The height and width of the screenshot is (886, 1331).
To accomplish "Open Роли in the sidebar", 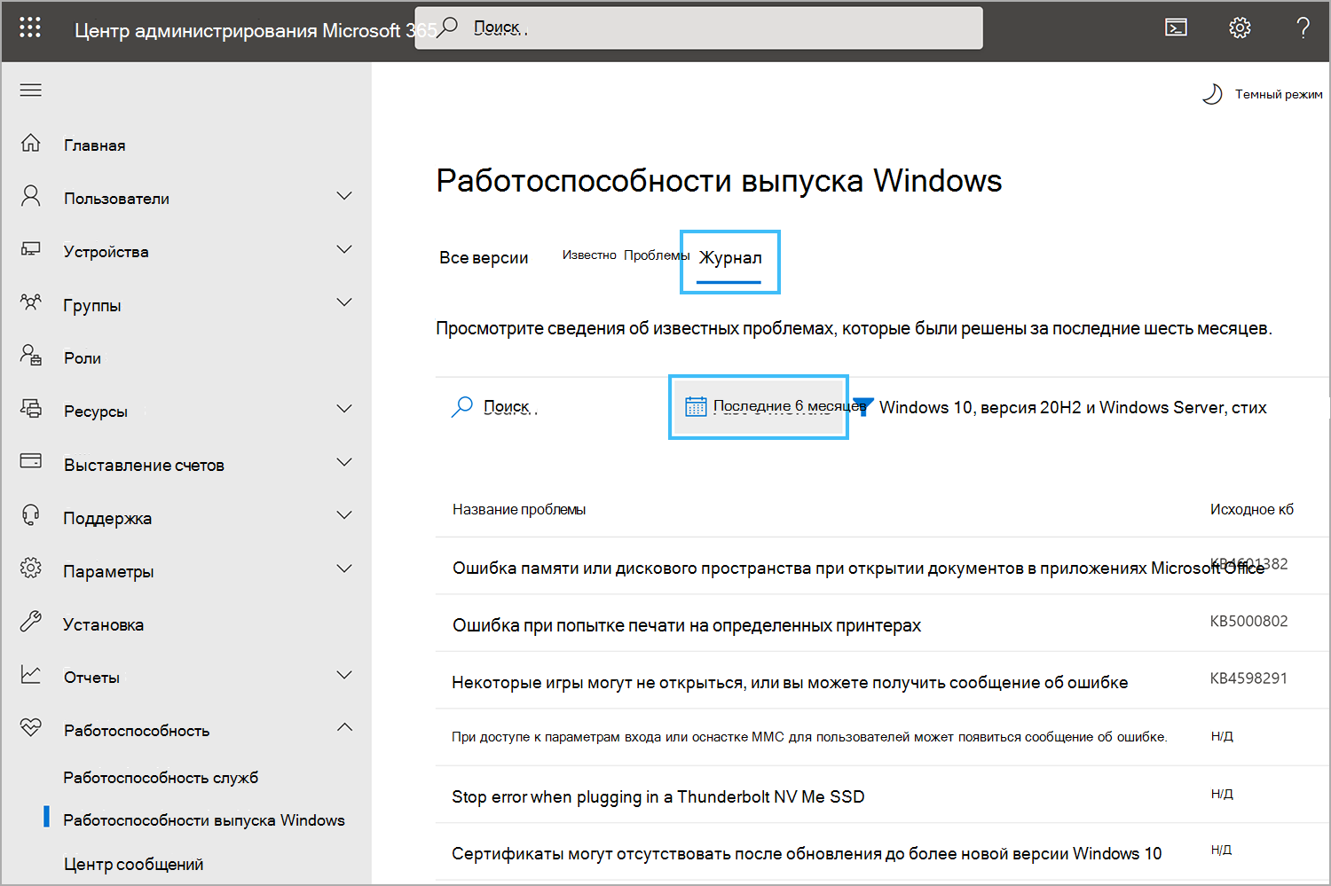I will 83,358.
